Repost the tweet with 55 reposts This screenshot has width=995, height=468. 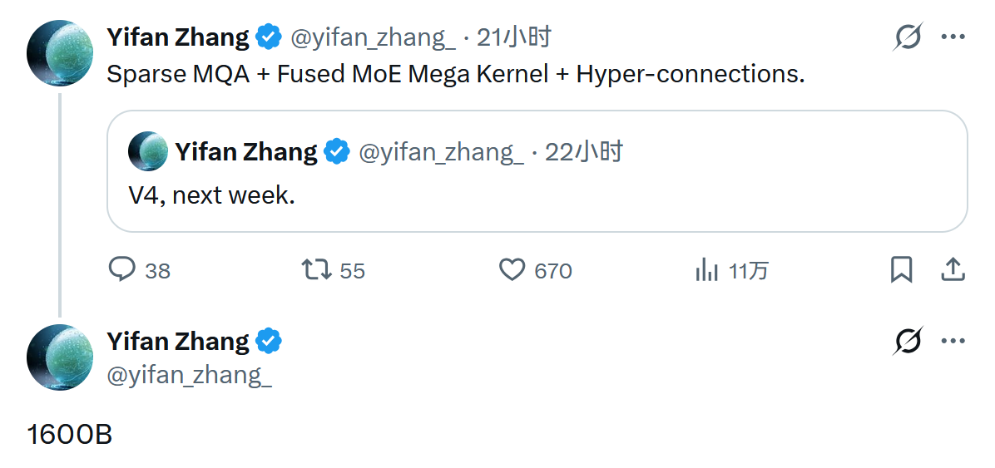pyautogui.click(x=316, y=269)
